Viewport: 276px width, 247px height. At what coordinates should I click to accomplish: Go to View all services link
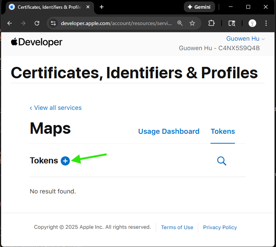pos(56,108)
